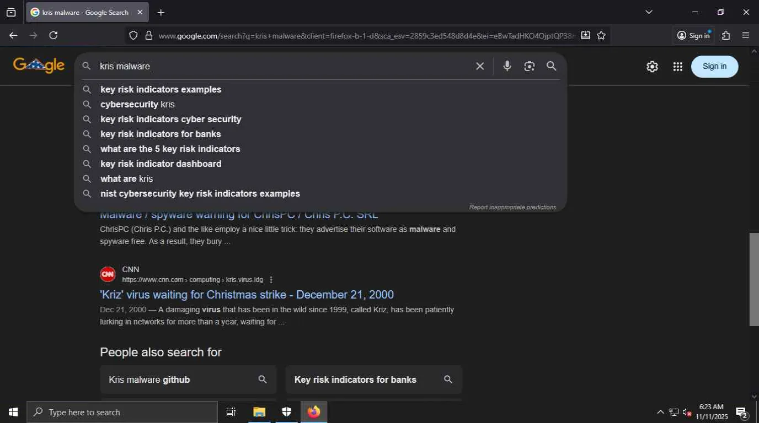The height and width of the screenshot is (423, 759).
Task: Submit search with the magnifier button
Action: (551, 66)
